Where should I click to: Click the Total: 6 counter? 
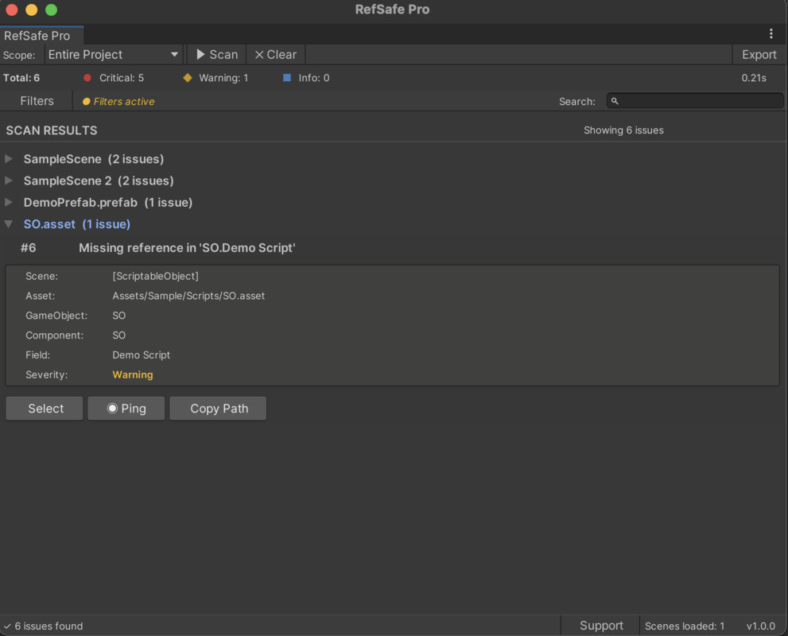point(21,78)
